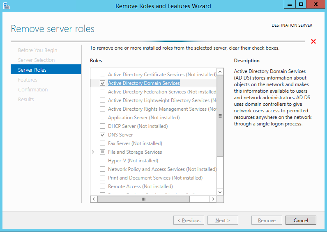The height and width of the screenshot is (232, 327).
Task: Click the wizard icon in the title bar
Action: pyautogui.click(x=7, y=6)
